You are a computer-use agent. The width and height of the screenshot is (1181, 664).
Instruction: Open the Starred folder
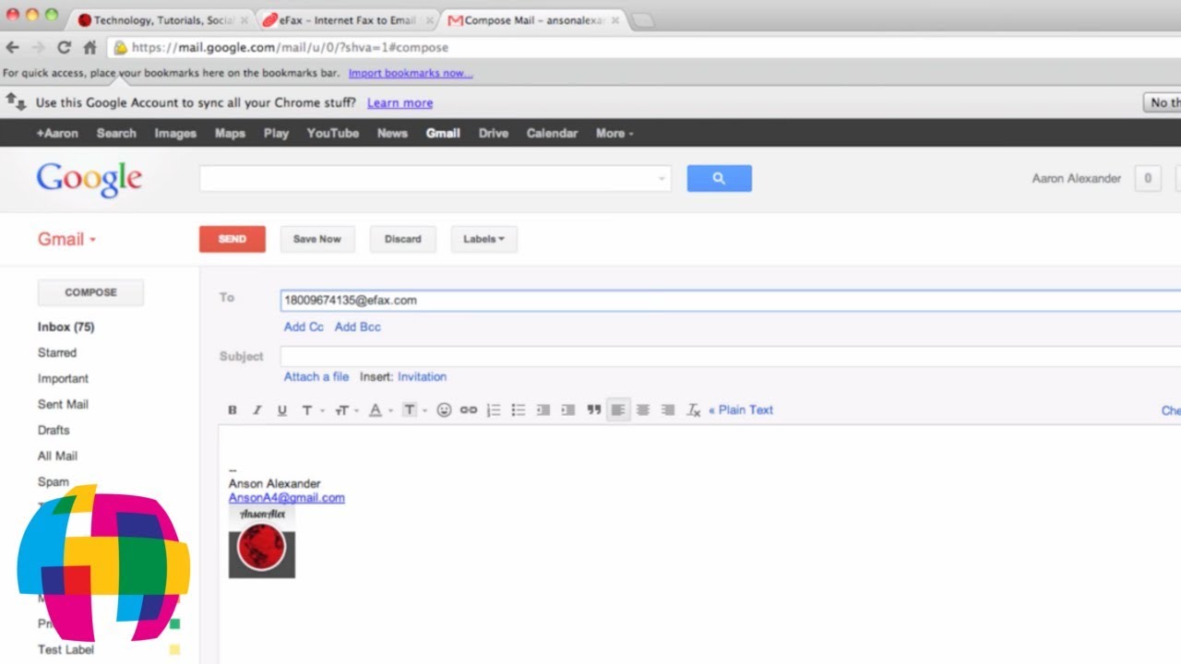[57, 353]
